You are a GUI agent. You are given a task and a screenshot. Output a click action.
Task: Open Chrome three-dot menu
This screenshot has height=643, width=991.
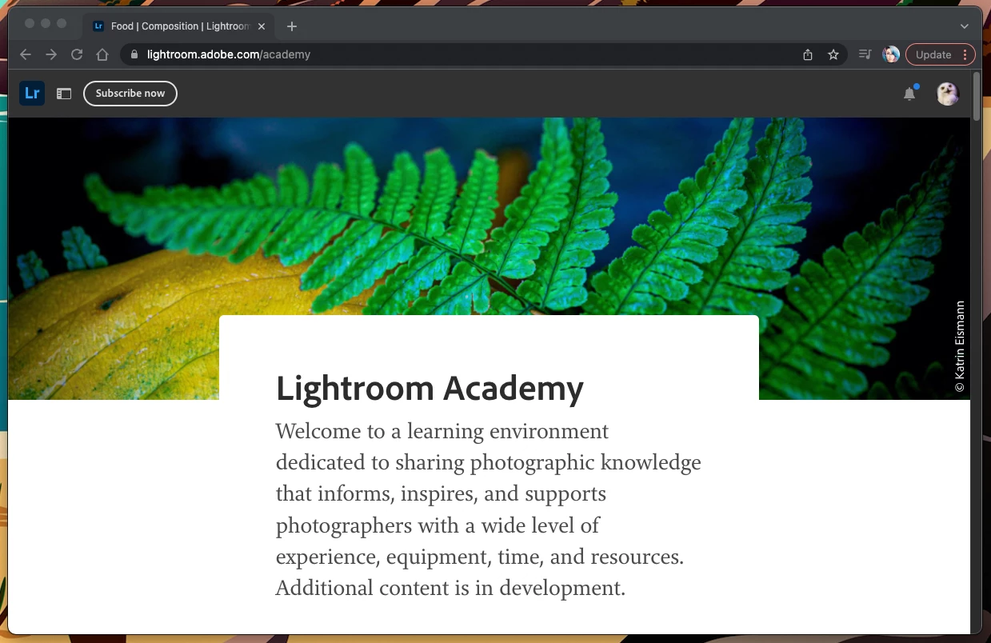[x=965, y=54]
